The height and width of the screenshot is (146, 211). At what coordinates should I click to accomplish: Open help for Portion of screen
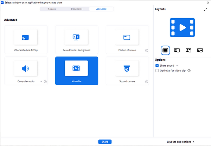tap(147, 51)
